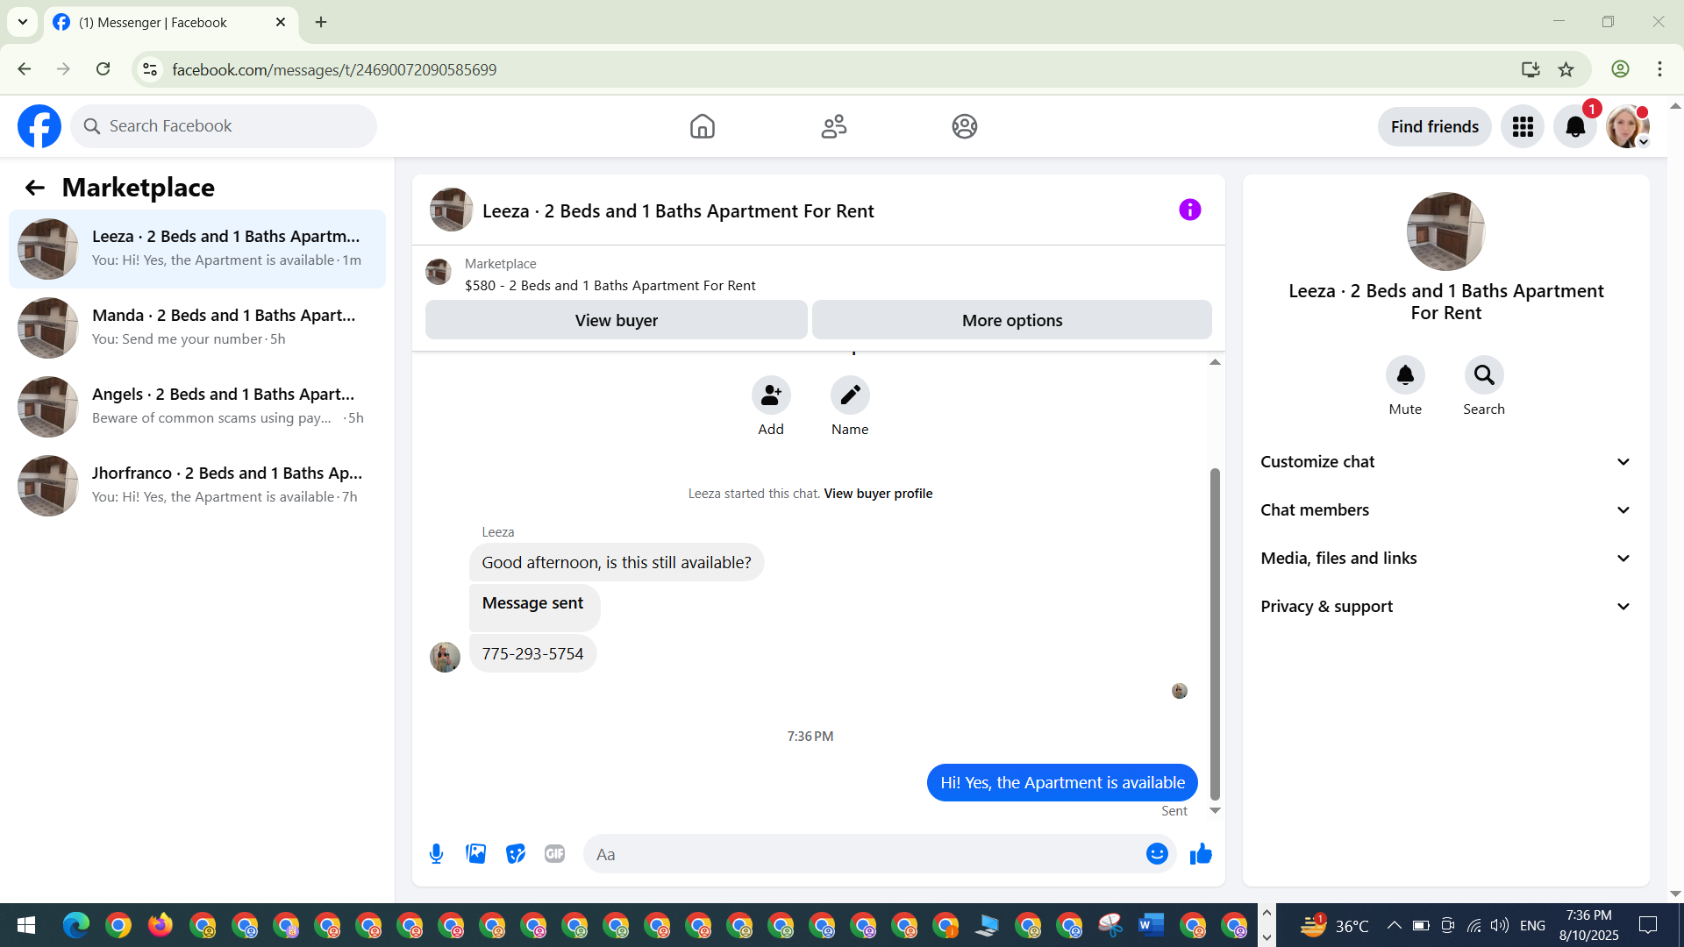Open the emoji picker in message box

[1157, 854]
